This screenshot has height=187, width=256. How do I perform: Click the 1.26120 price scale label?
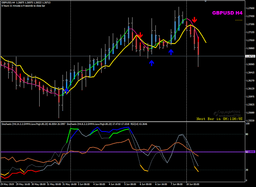[x=250, y=89]
